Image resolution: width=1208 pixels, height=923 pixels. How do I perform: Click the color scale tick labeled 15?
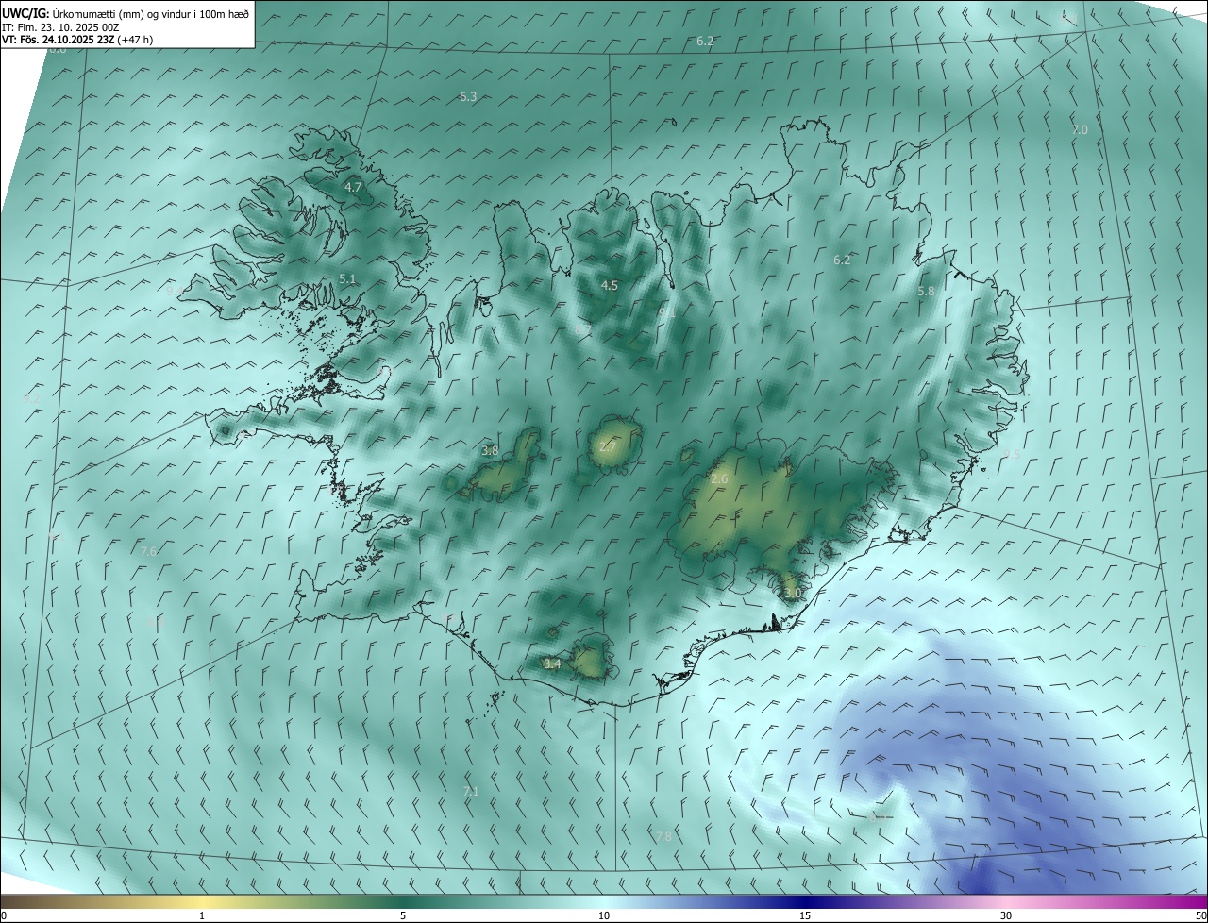(805, 915)
